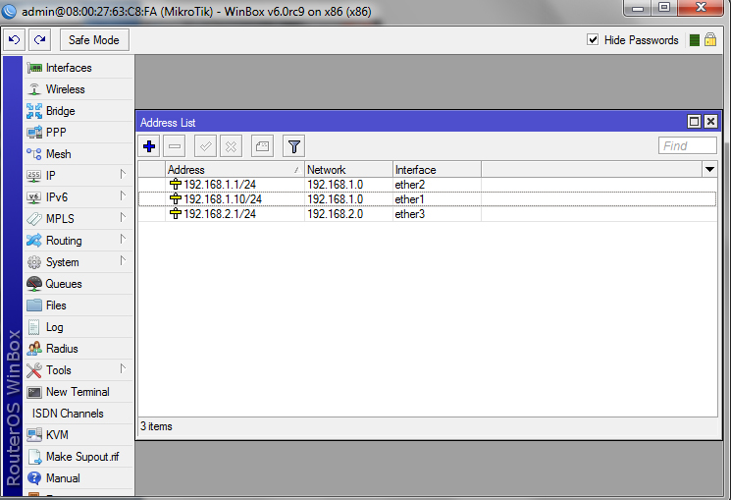Click the Queues gauge icon

point(34,283)
